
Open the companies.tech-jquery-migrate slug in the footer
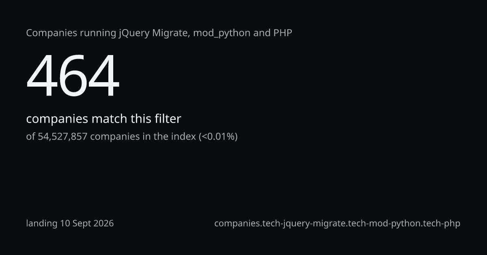pyautogui.click(x=337, y=223)
